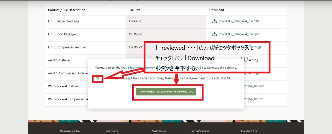Select the Linux Debian Package row text
Viewport: 332px width, 134px height.
(63, 21)
